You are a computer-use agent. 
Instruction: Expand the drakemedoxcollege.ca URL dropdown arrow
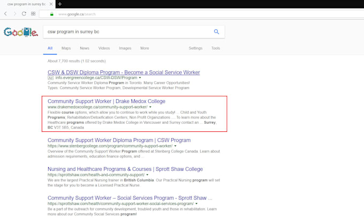click(150, 107)
